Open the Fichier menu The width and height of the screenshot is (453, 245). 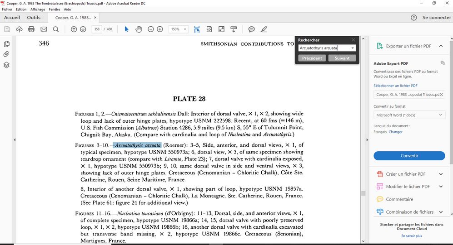click(x=7, y=9)
